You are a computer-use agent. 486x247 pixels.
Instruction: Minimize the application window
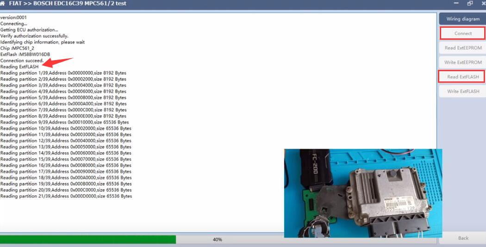point(456,3)
